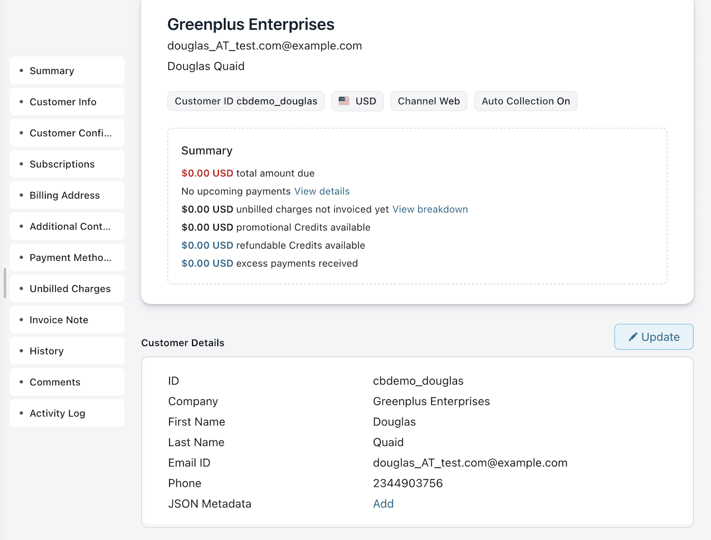The image size is (711, 540).
Task: View the Payment Methods section
Action: (71, 257)
